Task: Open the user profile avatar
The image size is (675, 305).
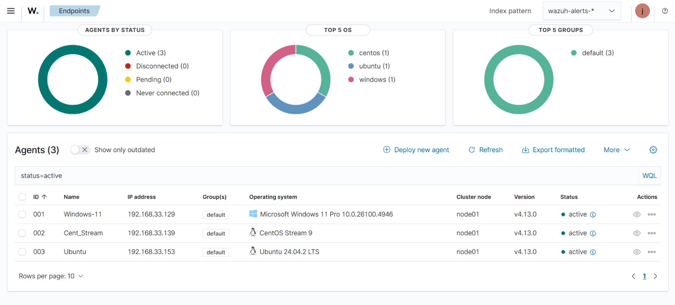Action: coord(642,11)
